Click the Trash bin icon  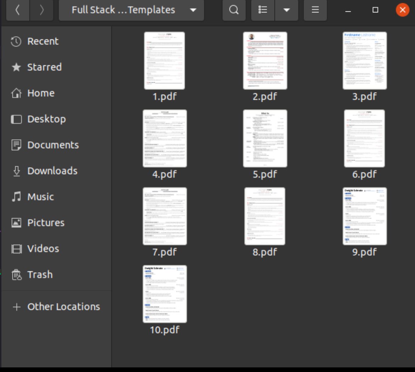(x=16, y=274)
